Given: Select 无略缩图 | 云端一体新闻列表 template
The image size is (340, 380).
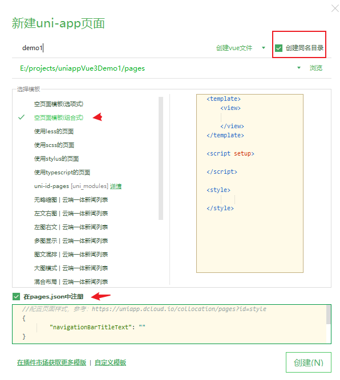Looking at the screenshot, I should [x=71, y=200].
